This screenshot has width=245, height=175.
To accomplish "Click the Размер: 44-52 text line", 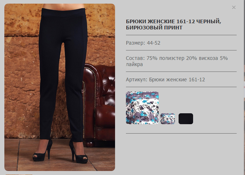I will (143, 43).
